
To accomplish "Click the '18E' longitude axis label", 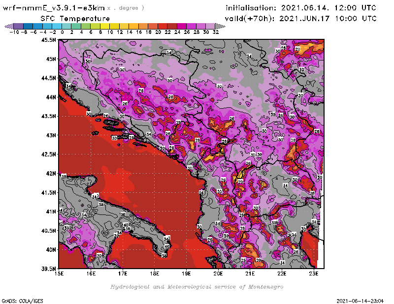I will point(155,274).
